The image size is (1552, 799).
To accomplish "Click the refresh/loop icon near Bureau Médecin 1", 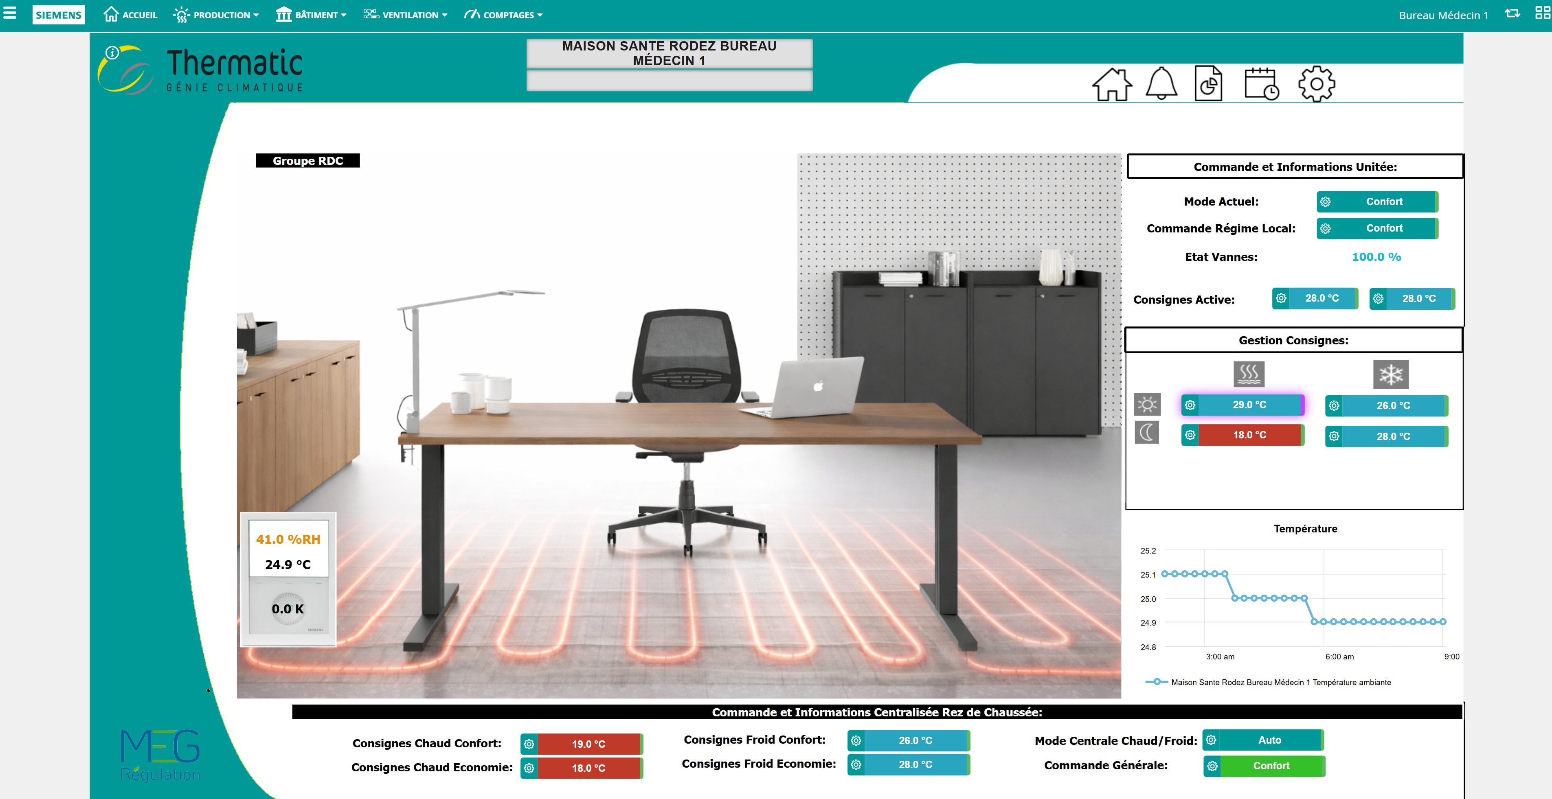I will point(1512,14).
